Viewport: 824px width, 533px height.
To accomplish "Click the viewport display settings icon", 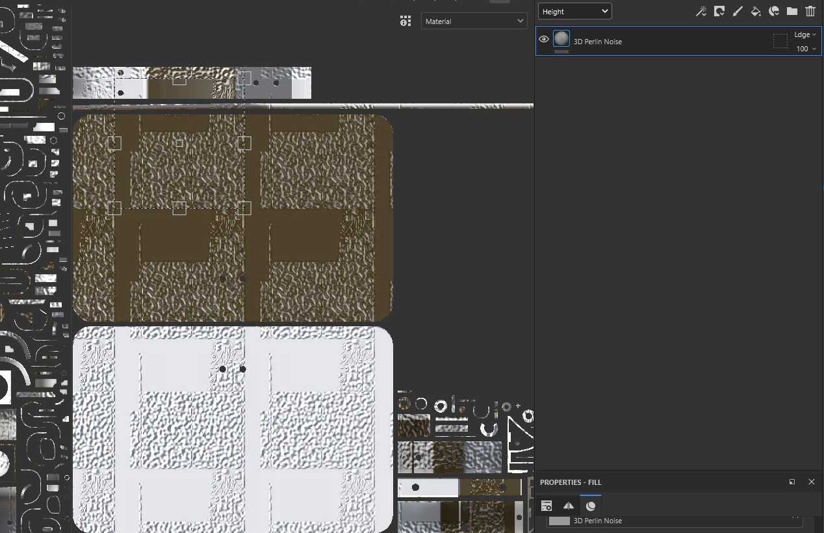I will [x=406, y=21].
